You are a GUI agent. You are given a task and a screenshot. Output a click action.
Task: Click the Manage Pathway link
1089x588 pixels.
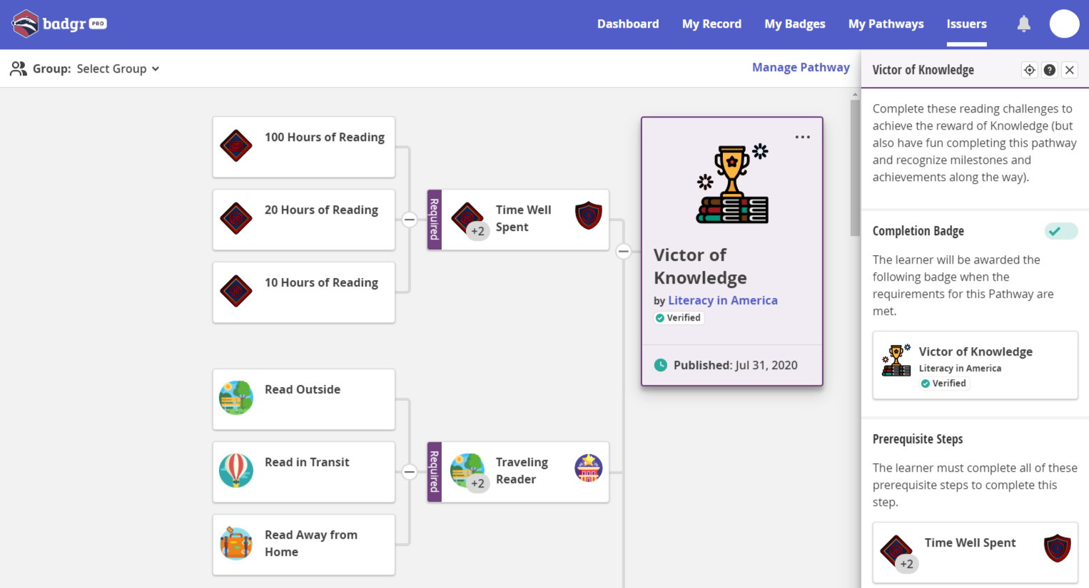(801, 68)
